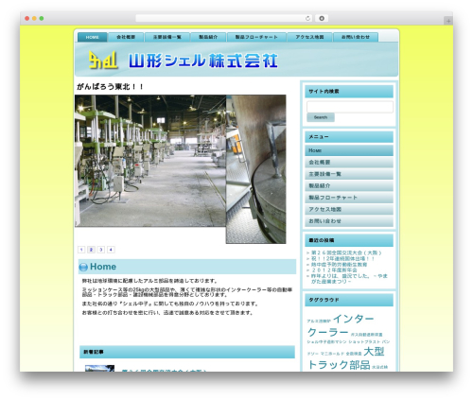This screenshot has width=473, height=400.
Task: Click the factory floor slideshow image
Action: pos(150,161)
